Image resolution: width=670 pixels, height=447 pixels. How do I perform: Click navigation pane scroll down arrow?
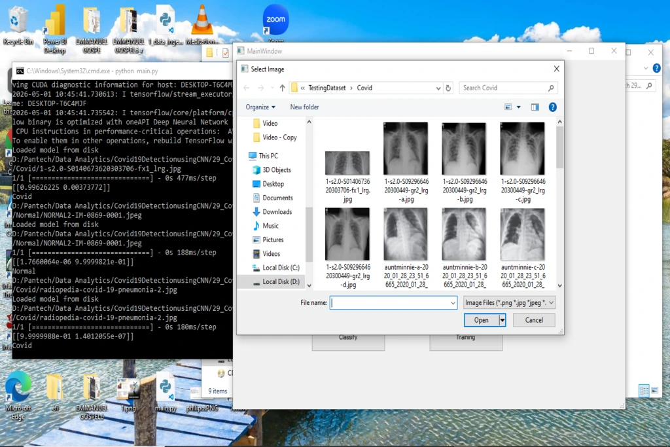309,285
